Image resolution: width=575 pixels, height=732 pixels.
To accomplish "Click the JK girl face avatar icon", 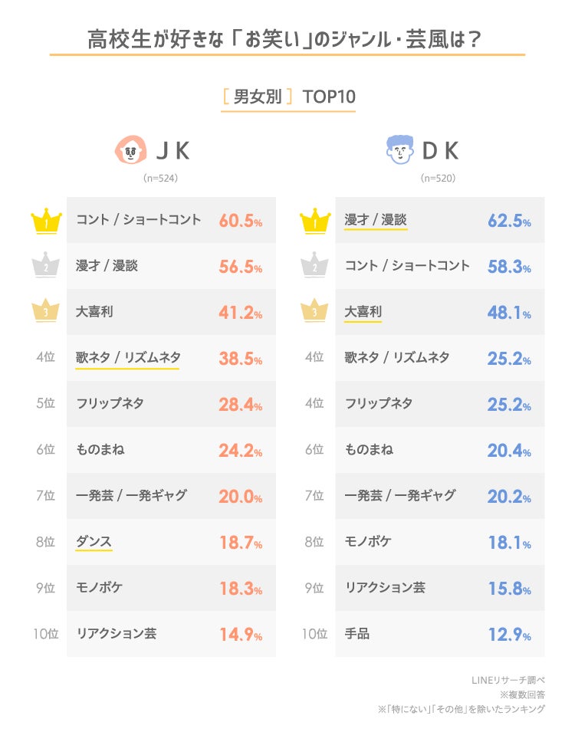I will [130, 151].
